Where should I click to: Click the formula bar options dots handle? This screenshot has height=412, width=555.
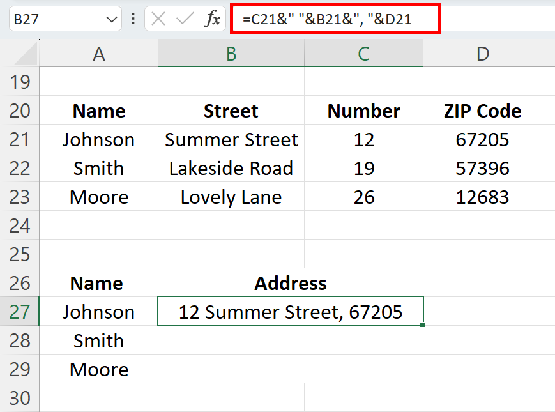[x=133, y=19]
